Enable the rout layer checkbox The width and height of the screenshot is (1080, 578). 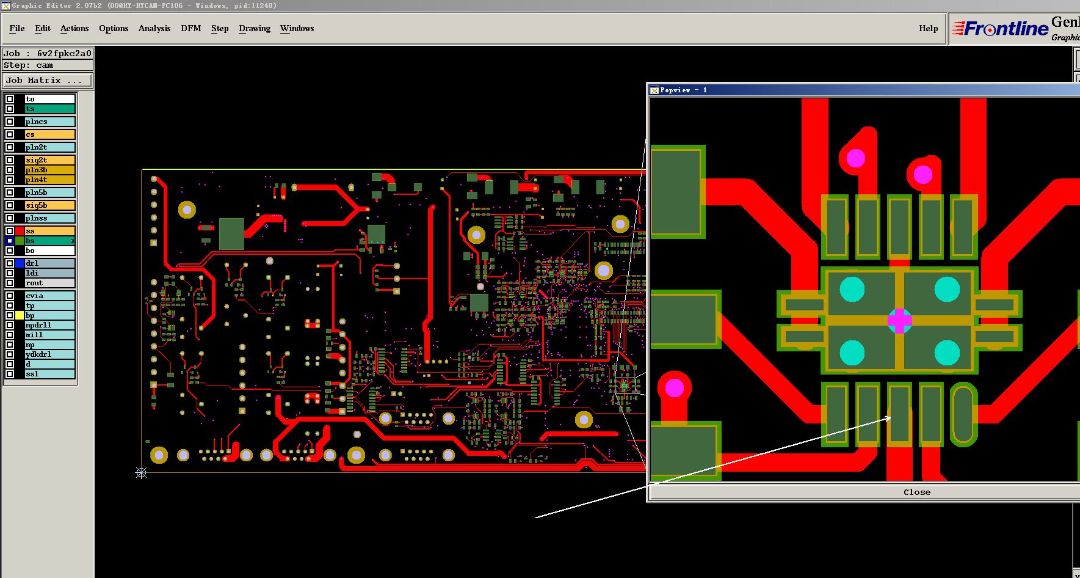tap(10, 283)
